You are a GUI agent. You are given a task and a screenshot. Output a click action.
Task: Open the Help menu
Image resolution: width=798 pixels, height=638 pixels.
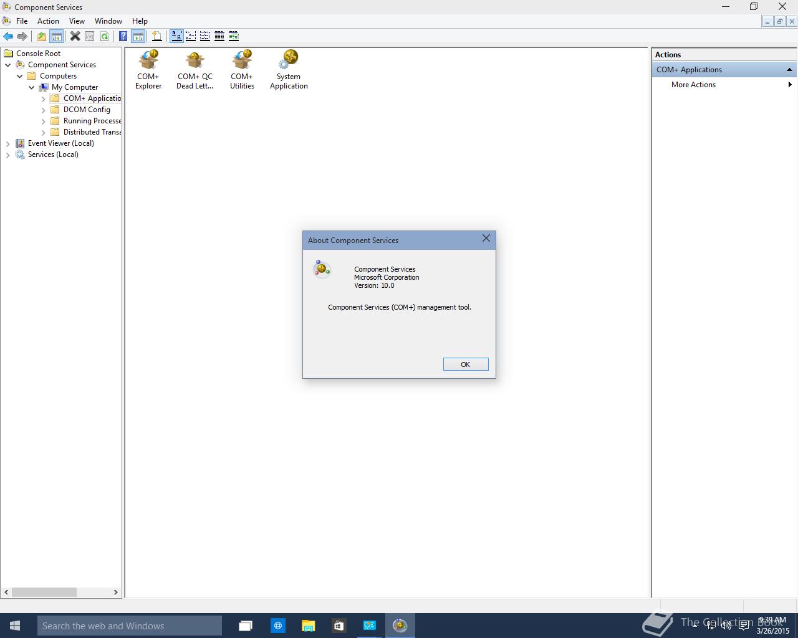click(x=140, y=21)
